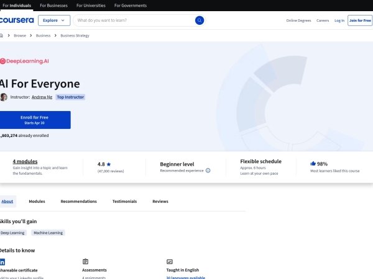
Task: Select the Modules tab
Action: [37, 201]
